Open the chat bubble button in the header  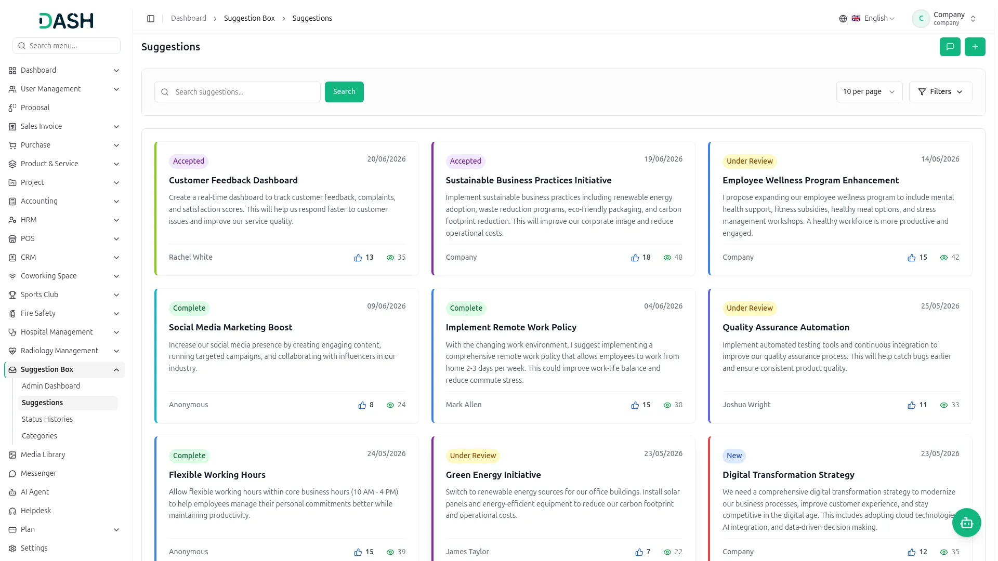point(950,47)
